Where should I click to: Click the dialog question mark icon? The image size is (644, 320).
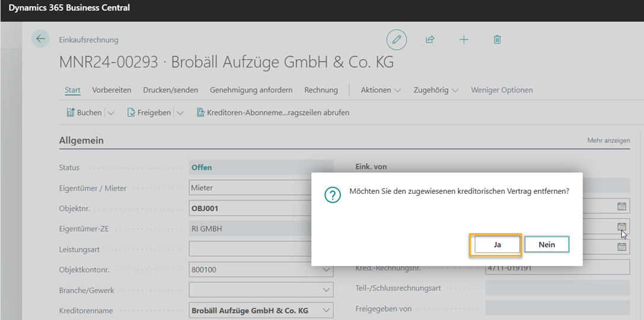tap(333, 195)
